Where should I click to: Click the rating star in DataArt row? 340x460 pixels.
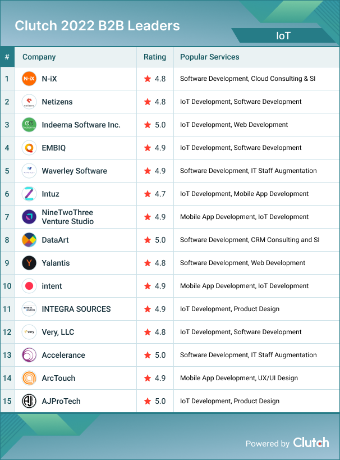coord(148,240)
